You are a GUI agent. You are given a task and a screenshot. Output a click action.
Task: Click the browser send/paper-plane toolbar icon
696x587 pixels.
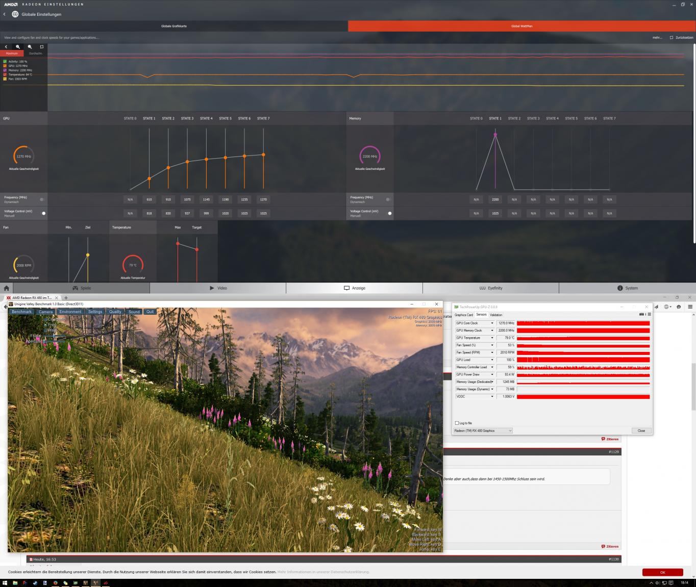[x=656, y=307]
